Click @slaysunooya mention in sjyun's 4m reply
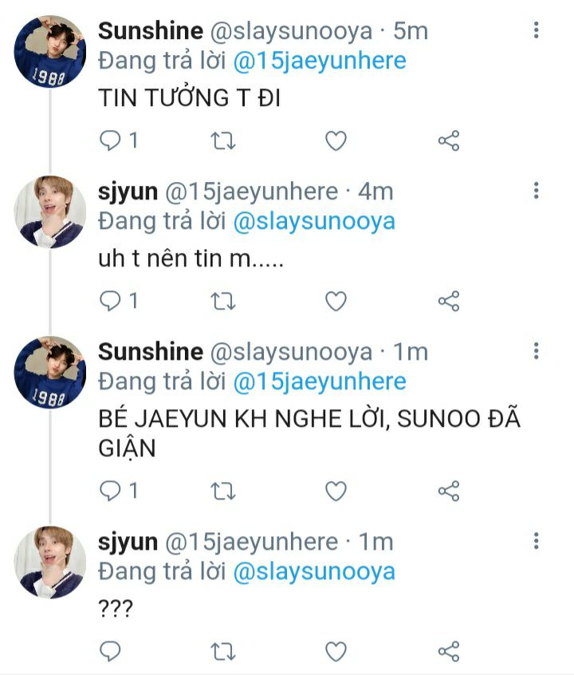574x675 pixels. coord(314,221)
